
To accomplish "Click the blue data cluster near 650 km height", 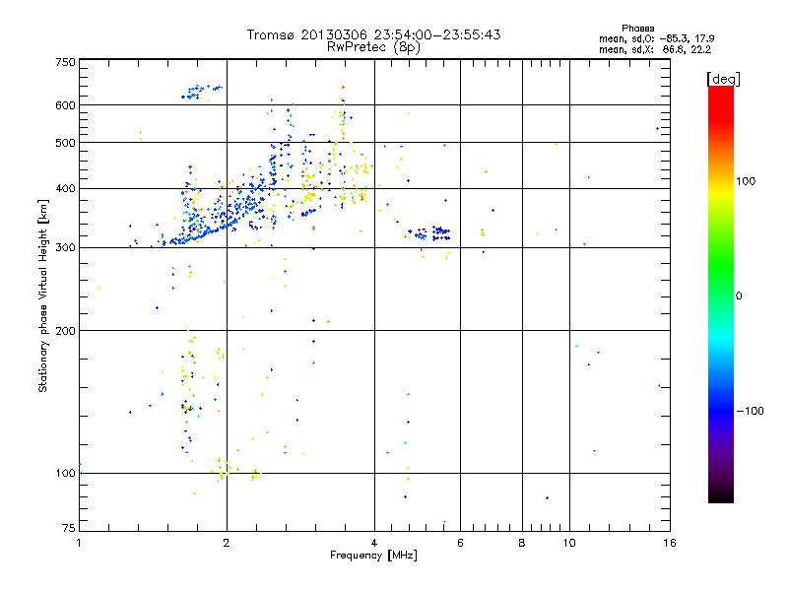I will tap(201, 92).
